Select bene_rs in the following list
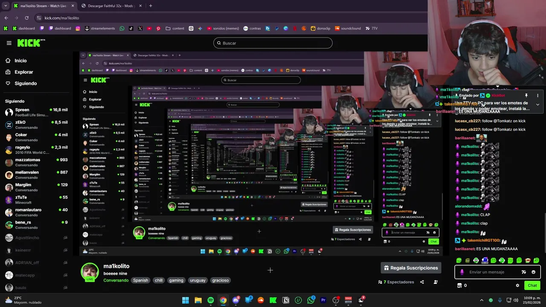The width and height of the screenshot is (546, 307). click(36, 225)
